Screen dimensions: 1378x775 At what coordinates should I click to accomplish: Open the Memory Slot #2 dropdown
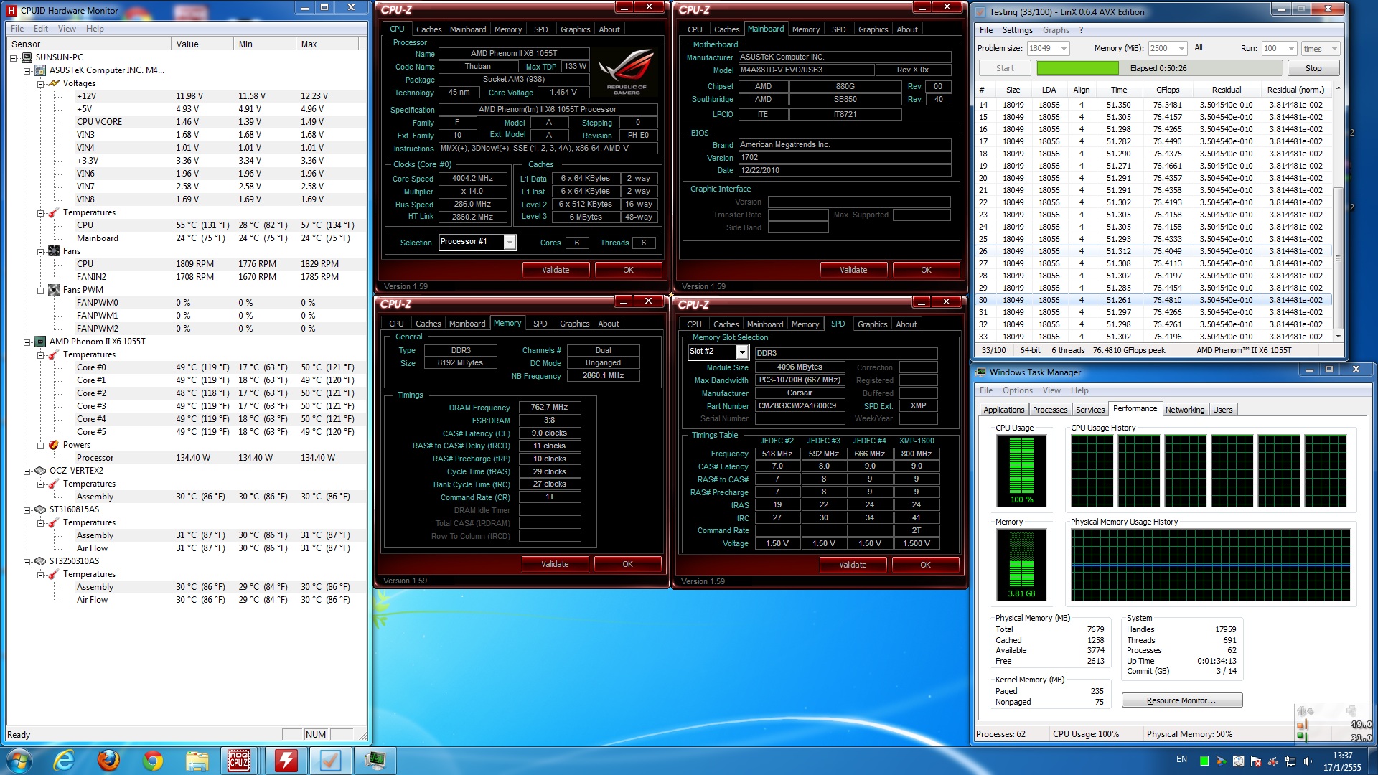(x=741, y=352)
